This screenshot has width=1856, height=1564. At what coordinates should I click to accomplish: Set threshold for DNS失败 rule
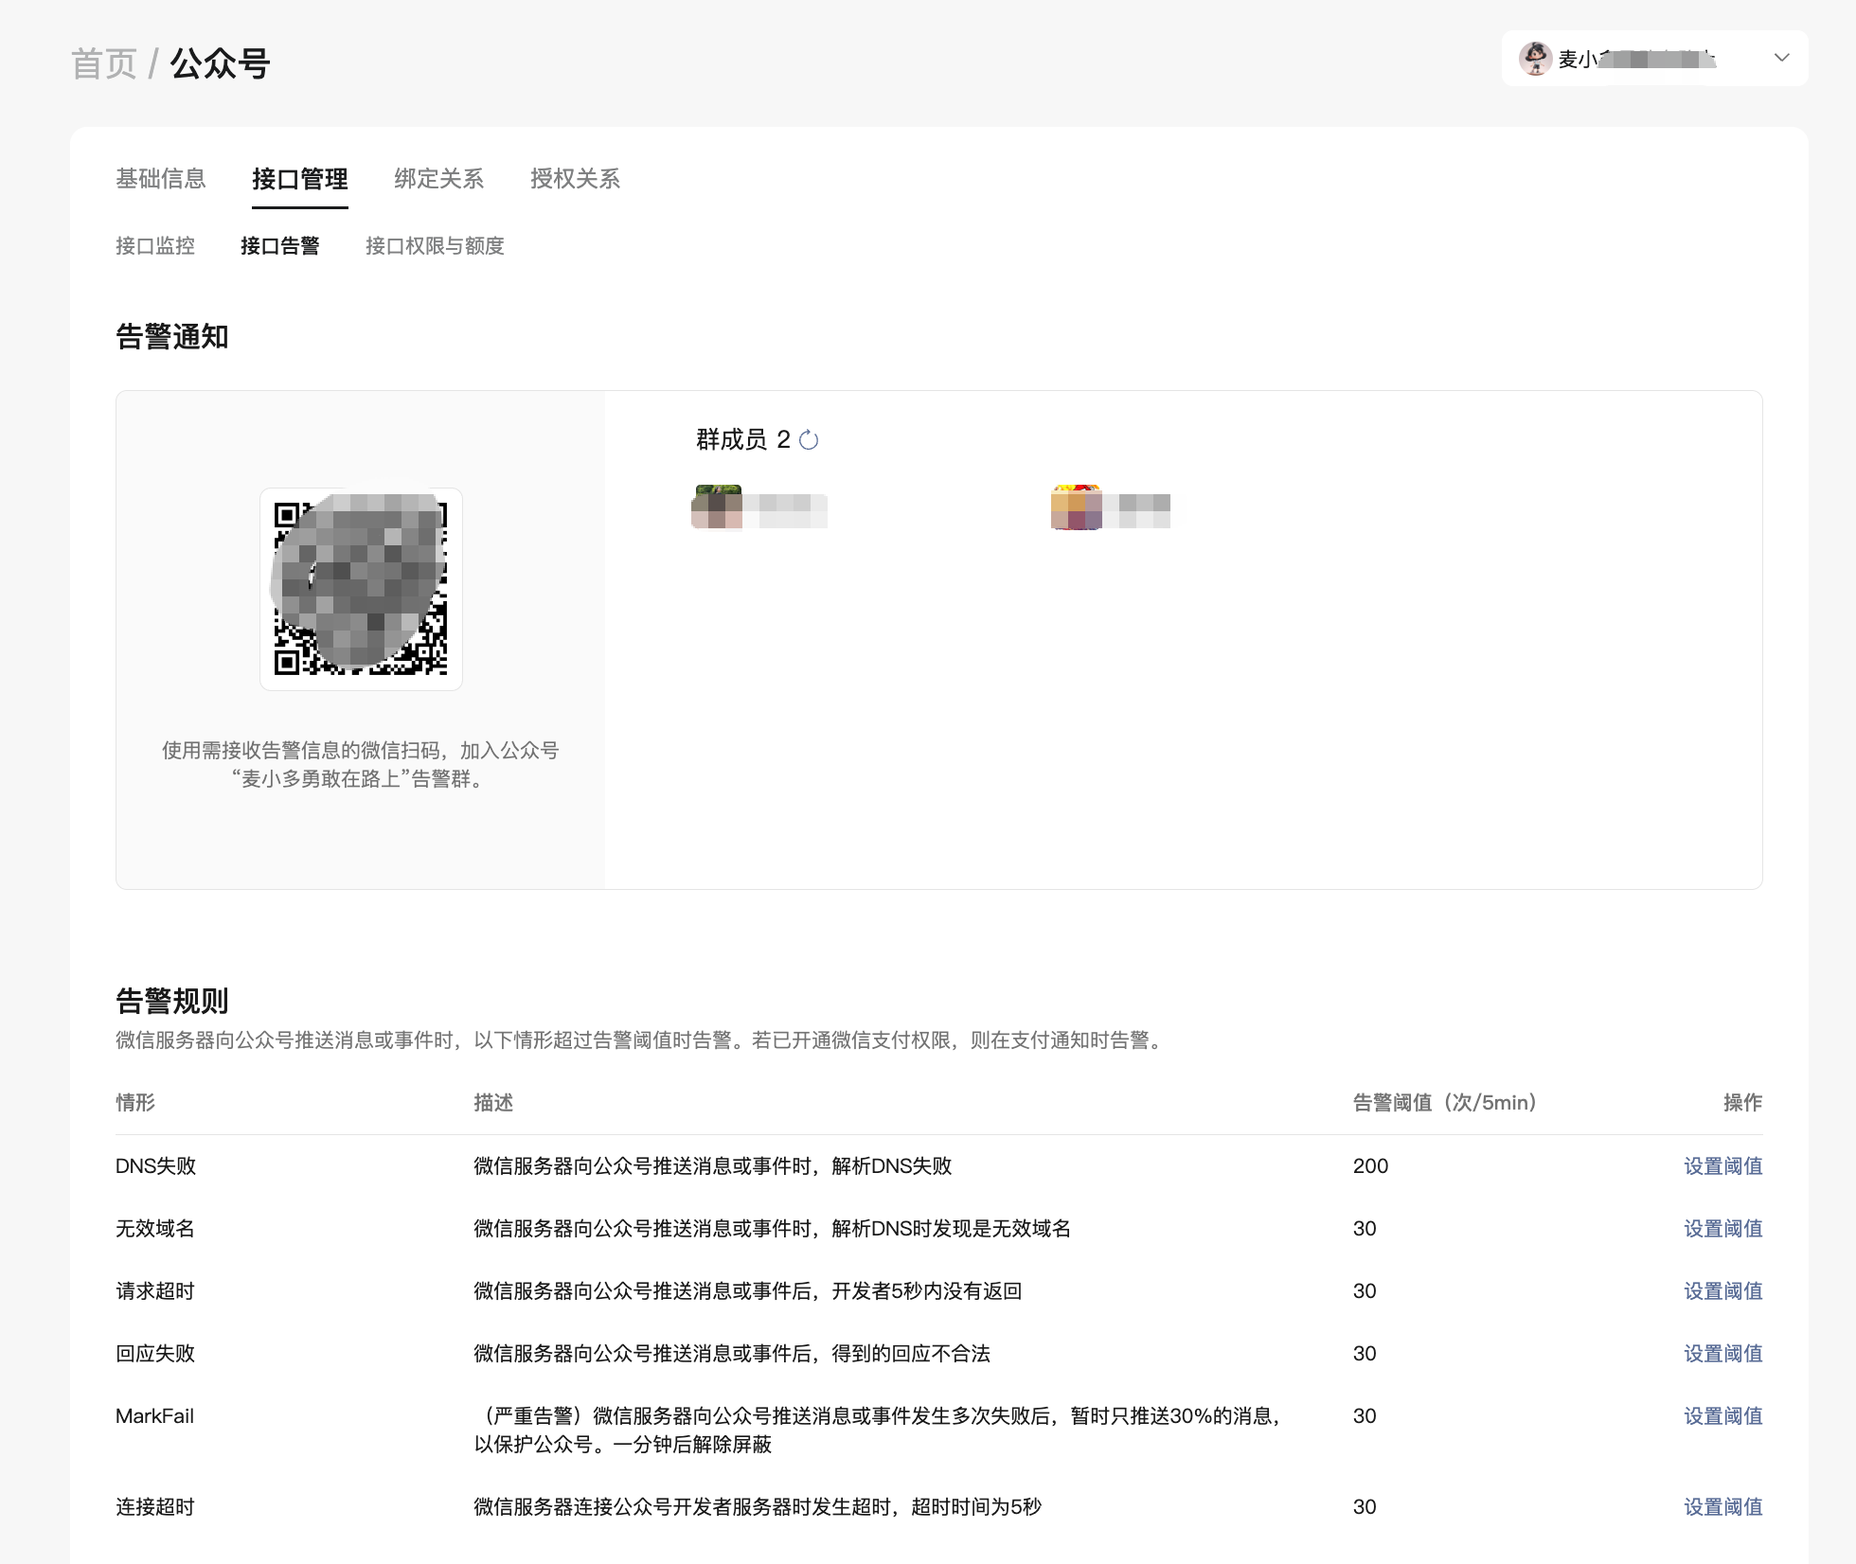[1722, 1166]
